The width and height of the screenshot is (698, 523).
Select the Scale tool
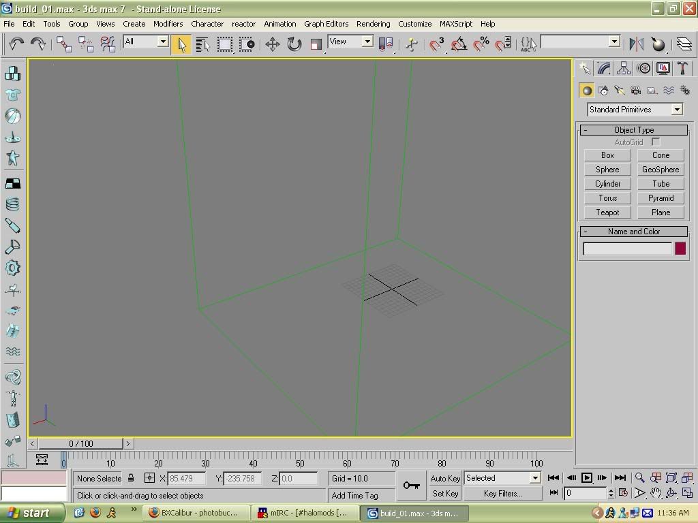point(316,44)
